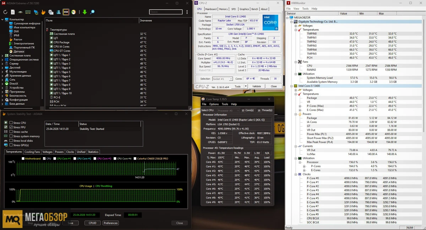Open the Options menu in Core Temp
Image resolution: width=426 pixels, height=230 pixels.
(x=214, y=104)
